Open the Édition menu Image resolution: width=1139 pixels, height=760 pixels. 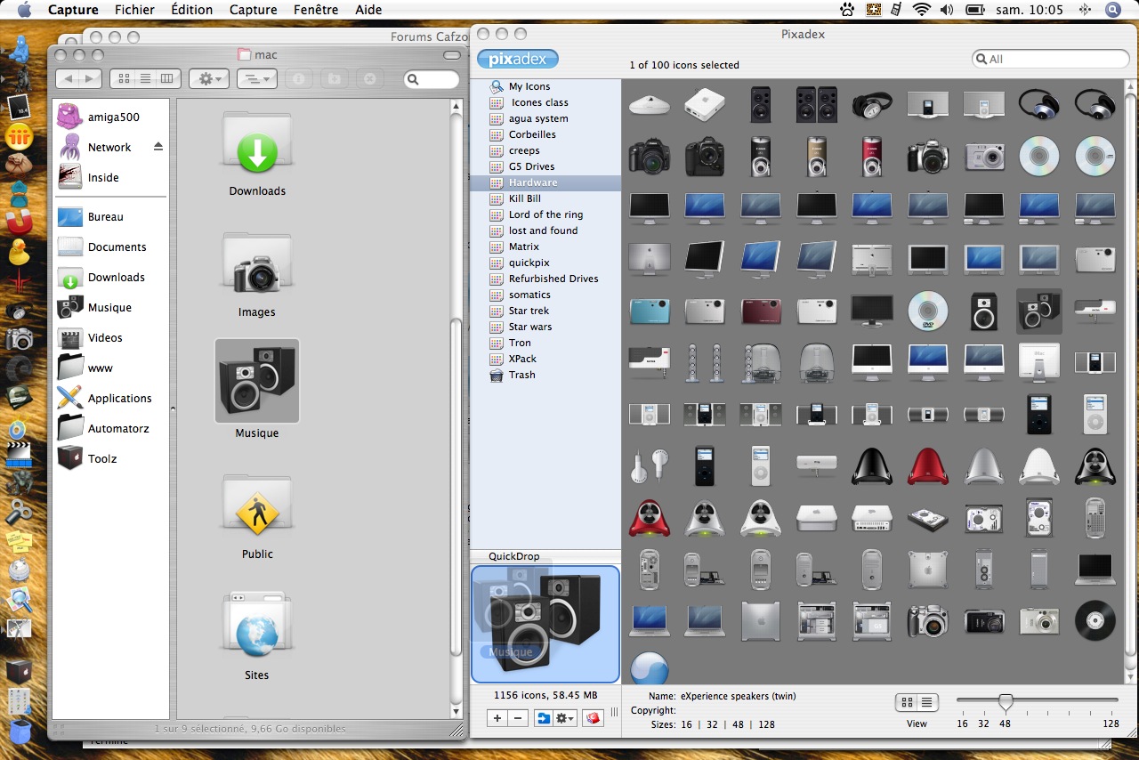coord(191,10)
